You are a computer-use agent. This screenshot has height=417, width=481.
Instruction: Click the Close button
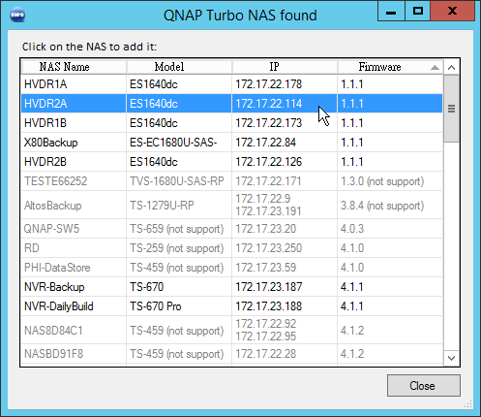tap(424, 385)
